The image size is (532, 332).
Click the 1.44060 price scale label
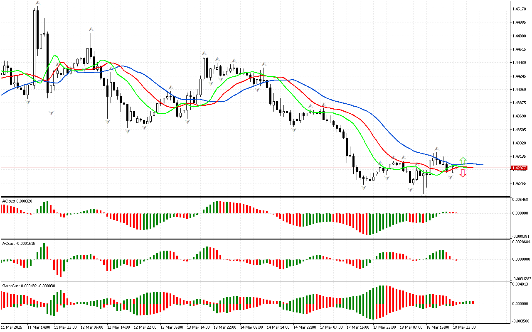[520, 90]
